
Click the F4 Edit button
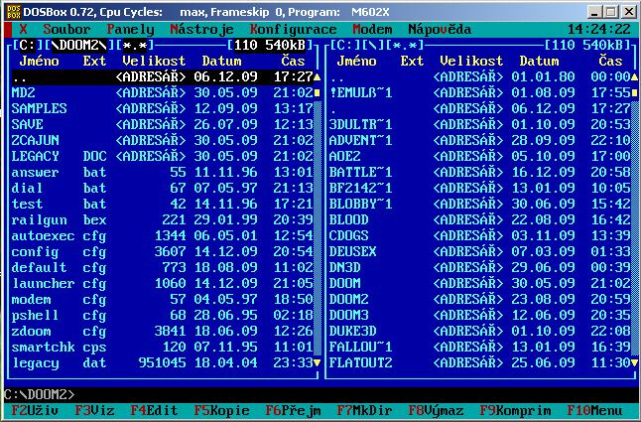pos(154,410)
